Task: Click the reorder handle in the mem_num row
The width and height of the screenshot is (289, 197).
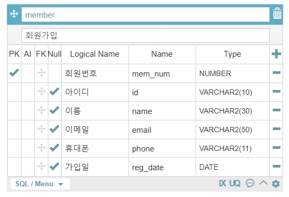Action: (x=41, y=73)
